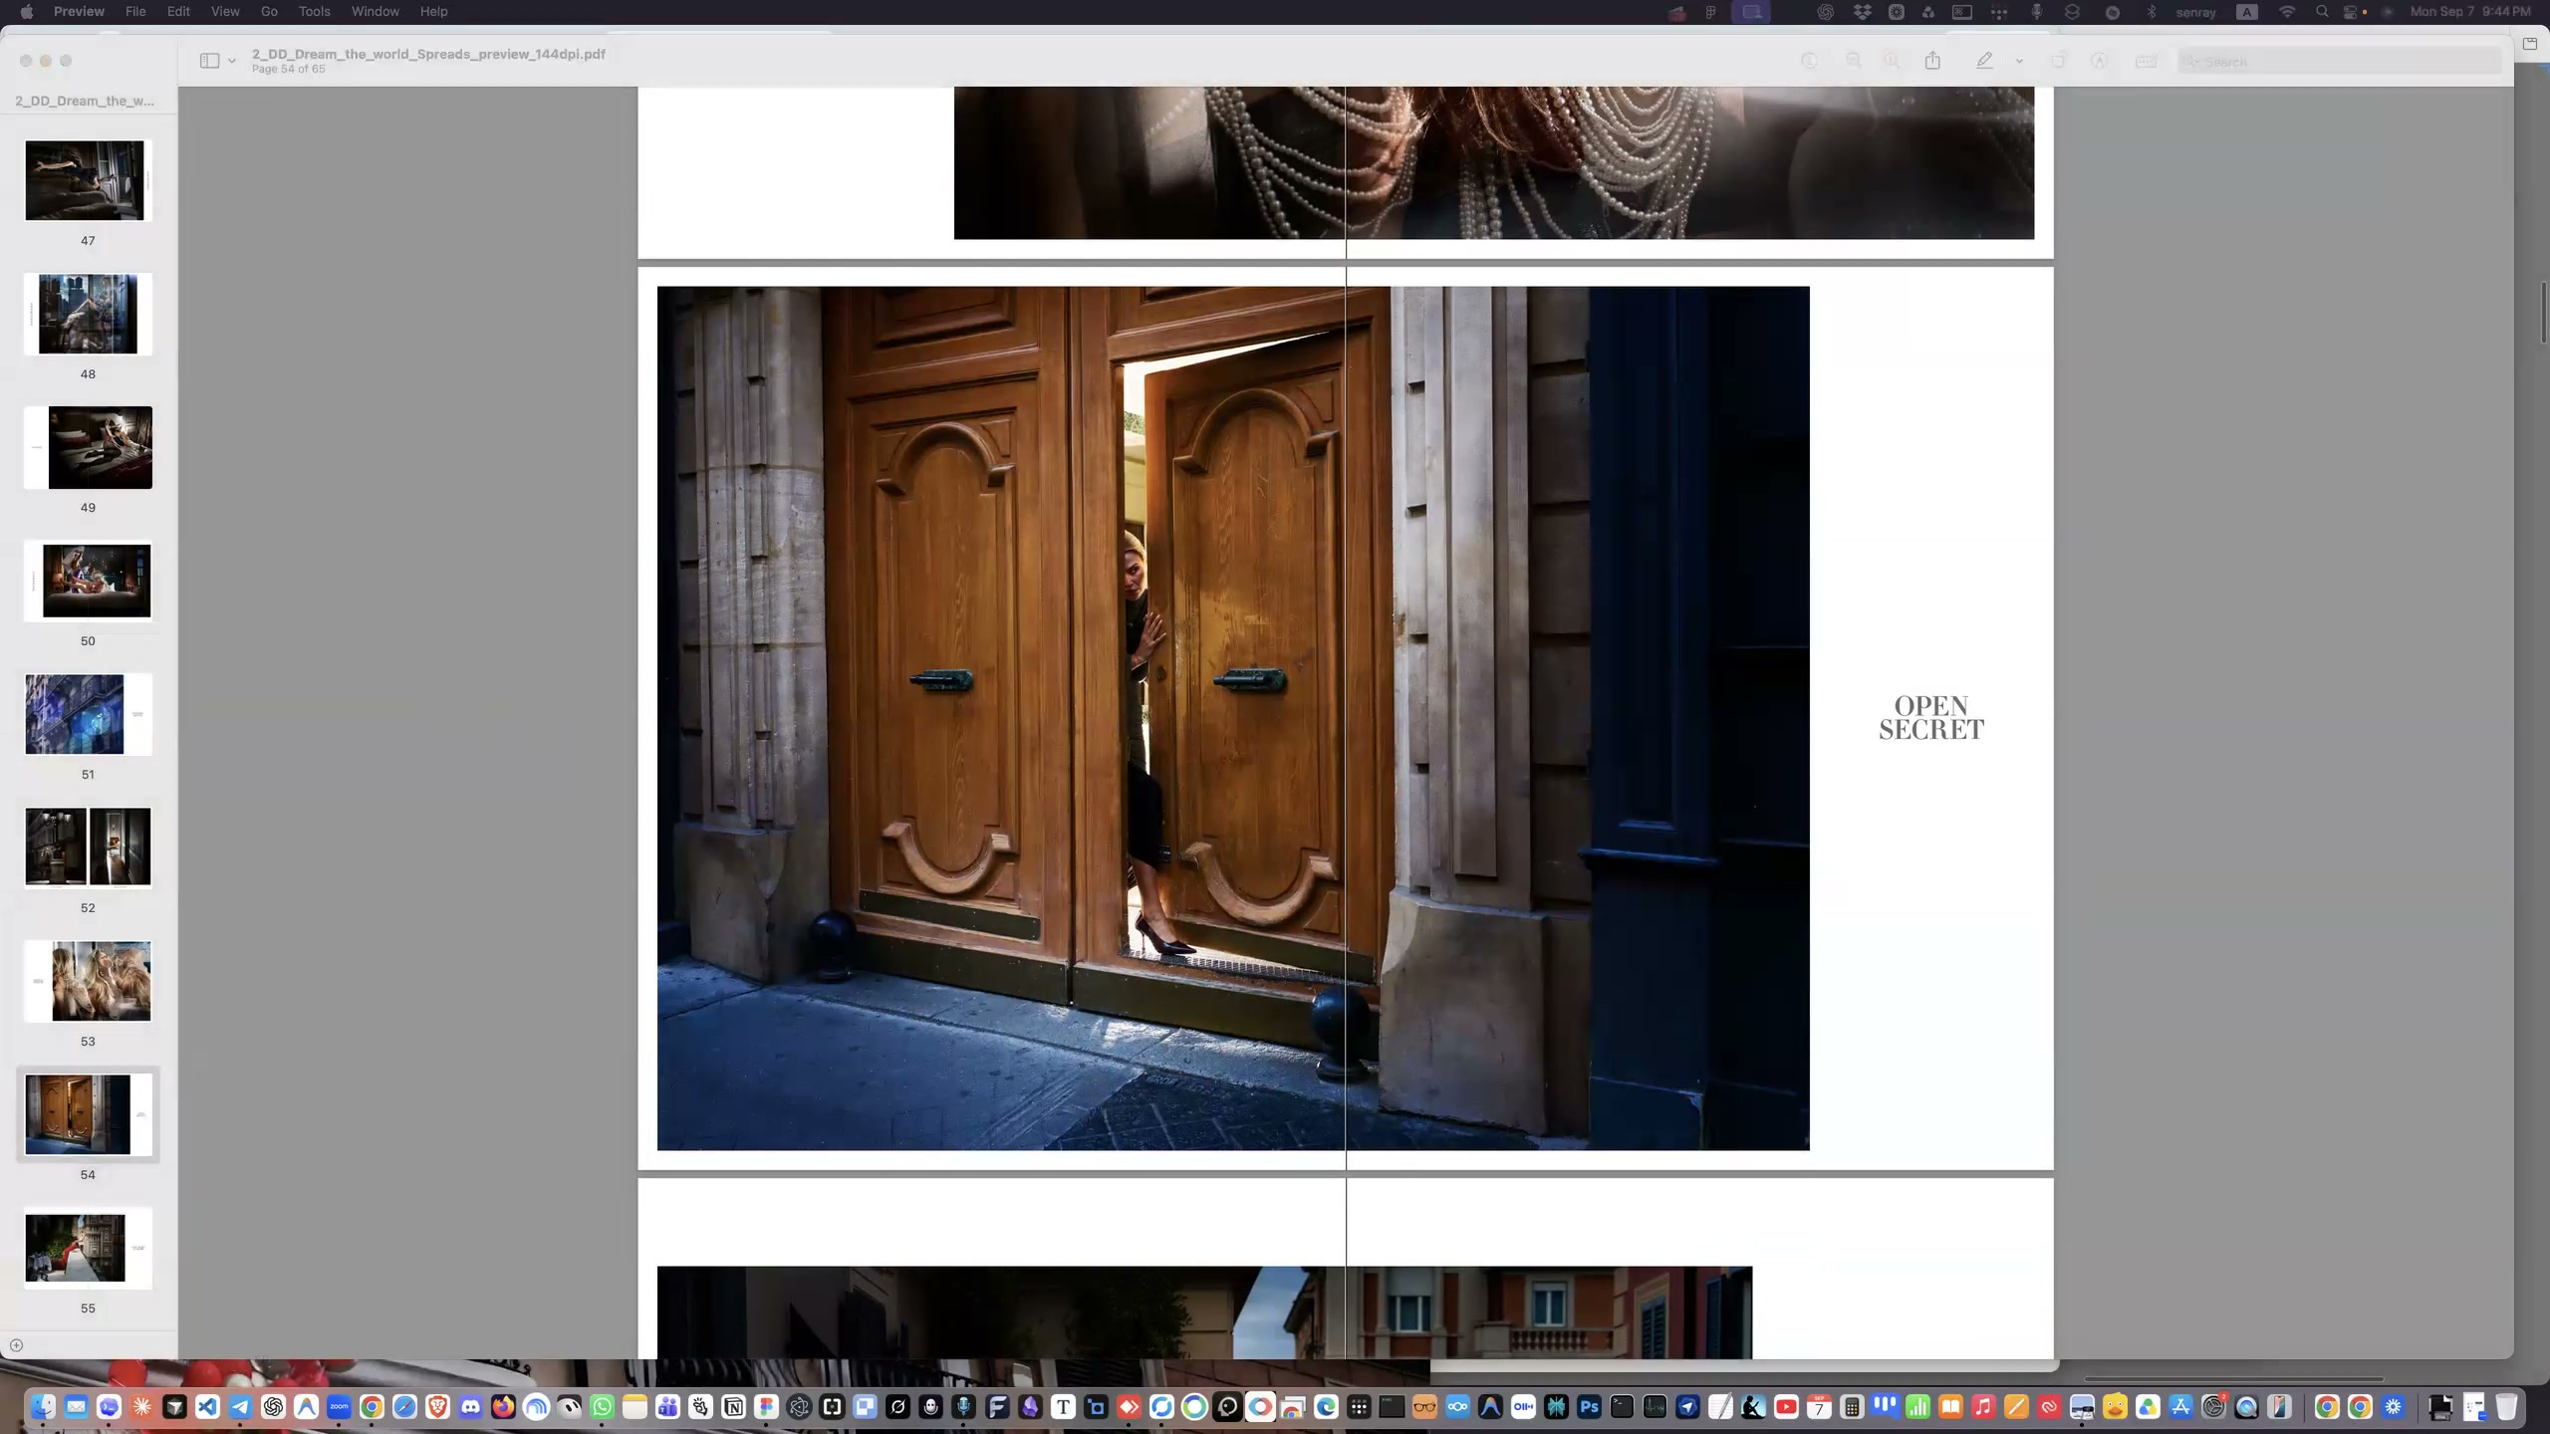Viewport: 2550px width, 1434px height.
Task: Open the Tools menu
Action: 314,11
